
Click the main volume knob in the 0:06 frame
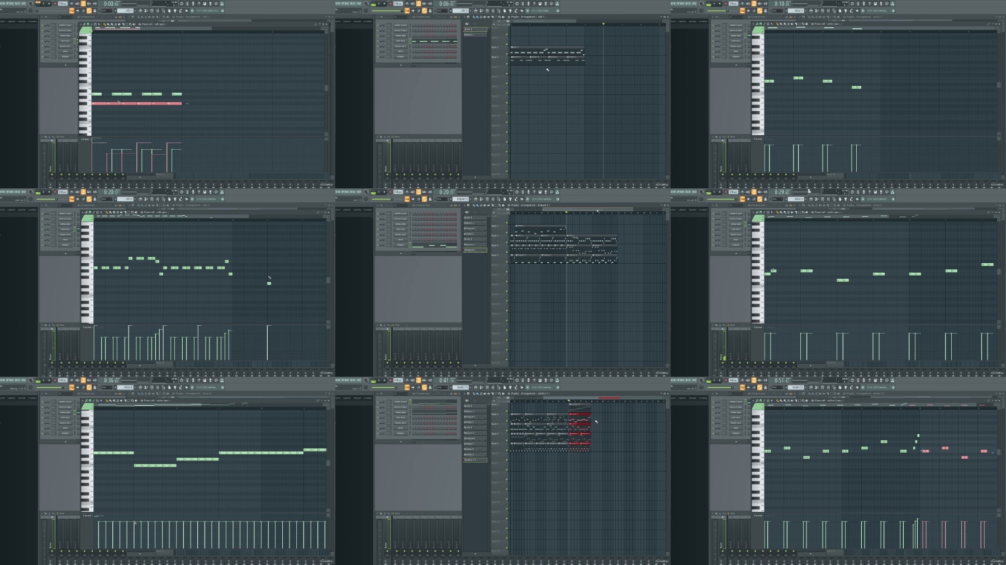tap(366, 4)
